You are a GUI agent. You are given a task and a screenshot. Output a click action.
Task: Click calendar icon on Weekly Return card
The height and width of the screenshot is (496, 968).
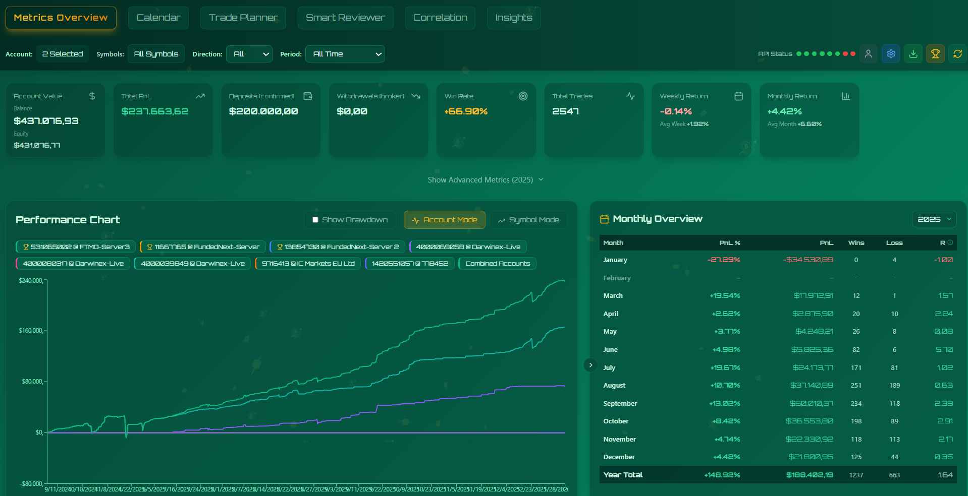click(x=738, y=96)
